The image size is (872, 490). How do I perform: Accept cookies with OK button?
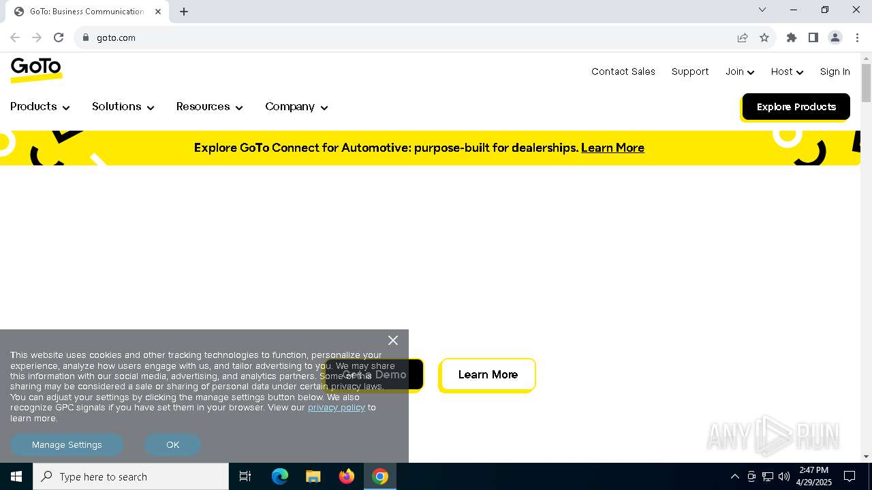(x=172, y=444)
